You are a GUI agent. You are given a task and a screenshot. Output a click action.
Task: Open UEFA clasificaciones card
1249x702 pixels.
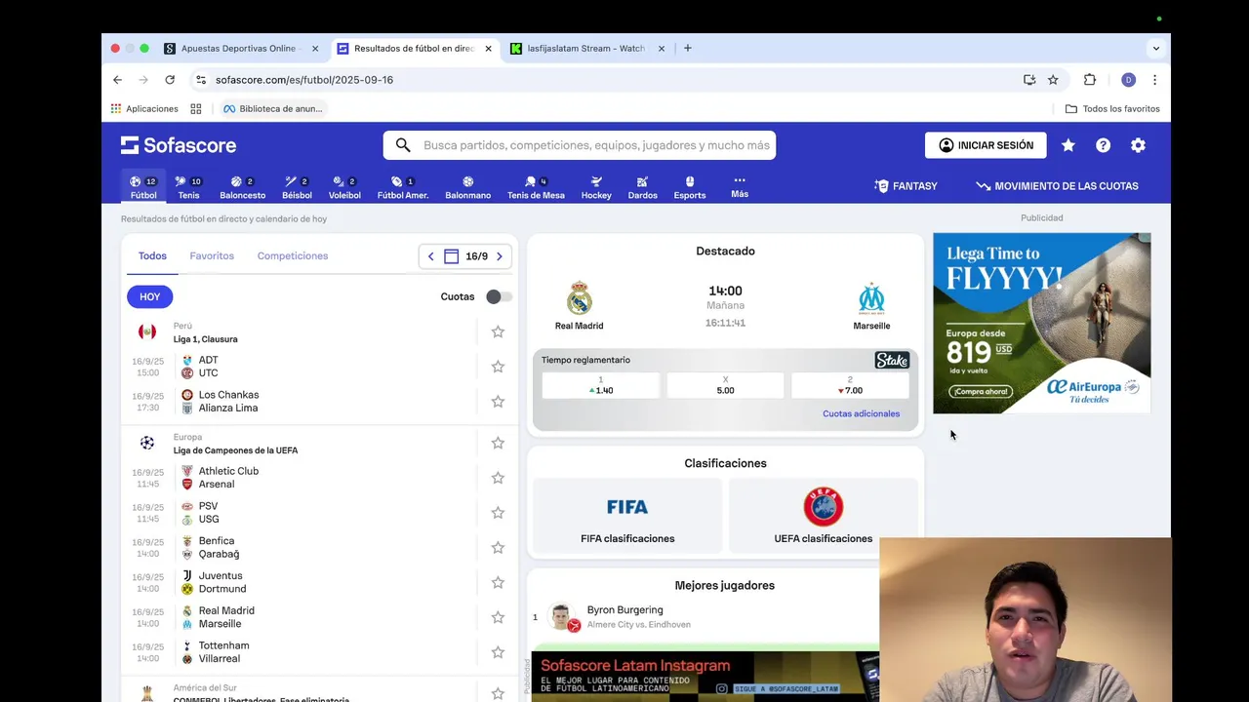click(824, 517)
